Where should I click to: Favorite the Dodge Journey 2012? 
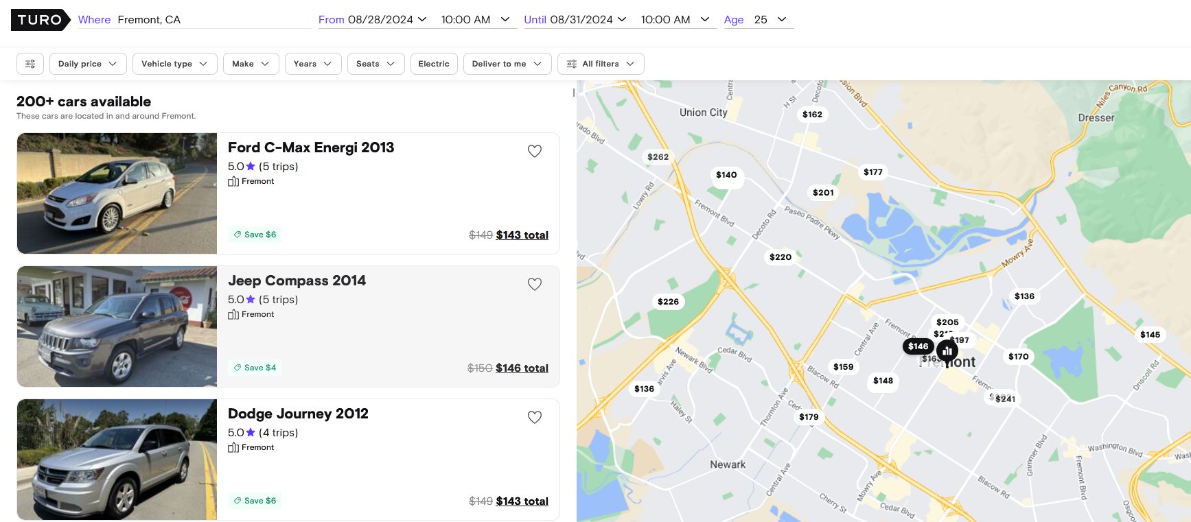(535, 417)
